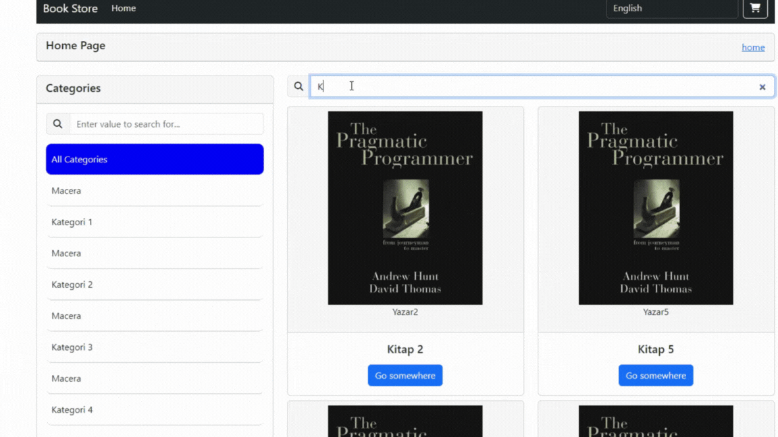Open the Kitap 2 book cover image
The height and width of the screenshot is (437, 778).
(405, 208)
